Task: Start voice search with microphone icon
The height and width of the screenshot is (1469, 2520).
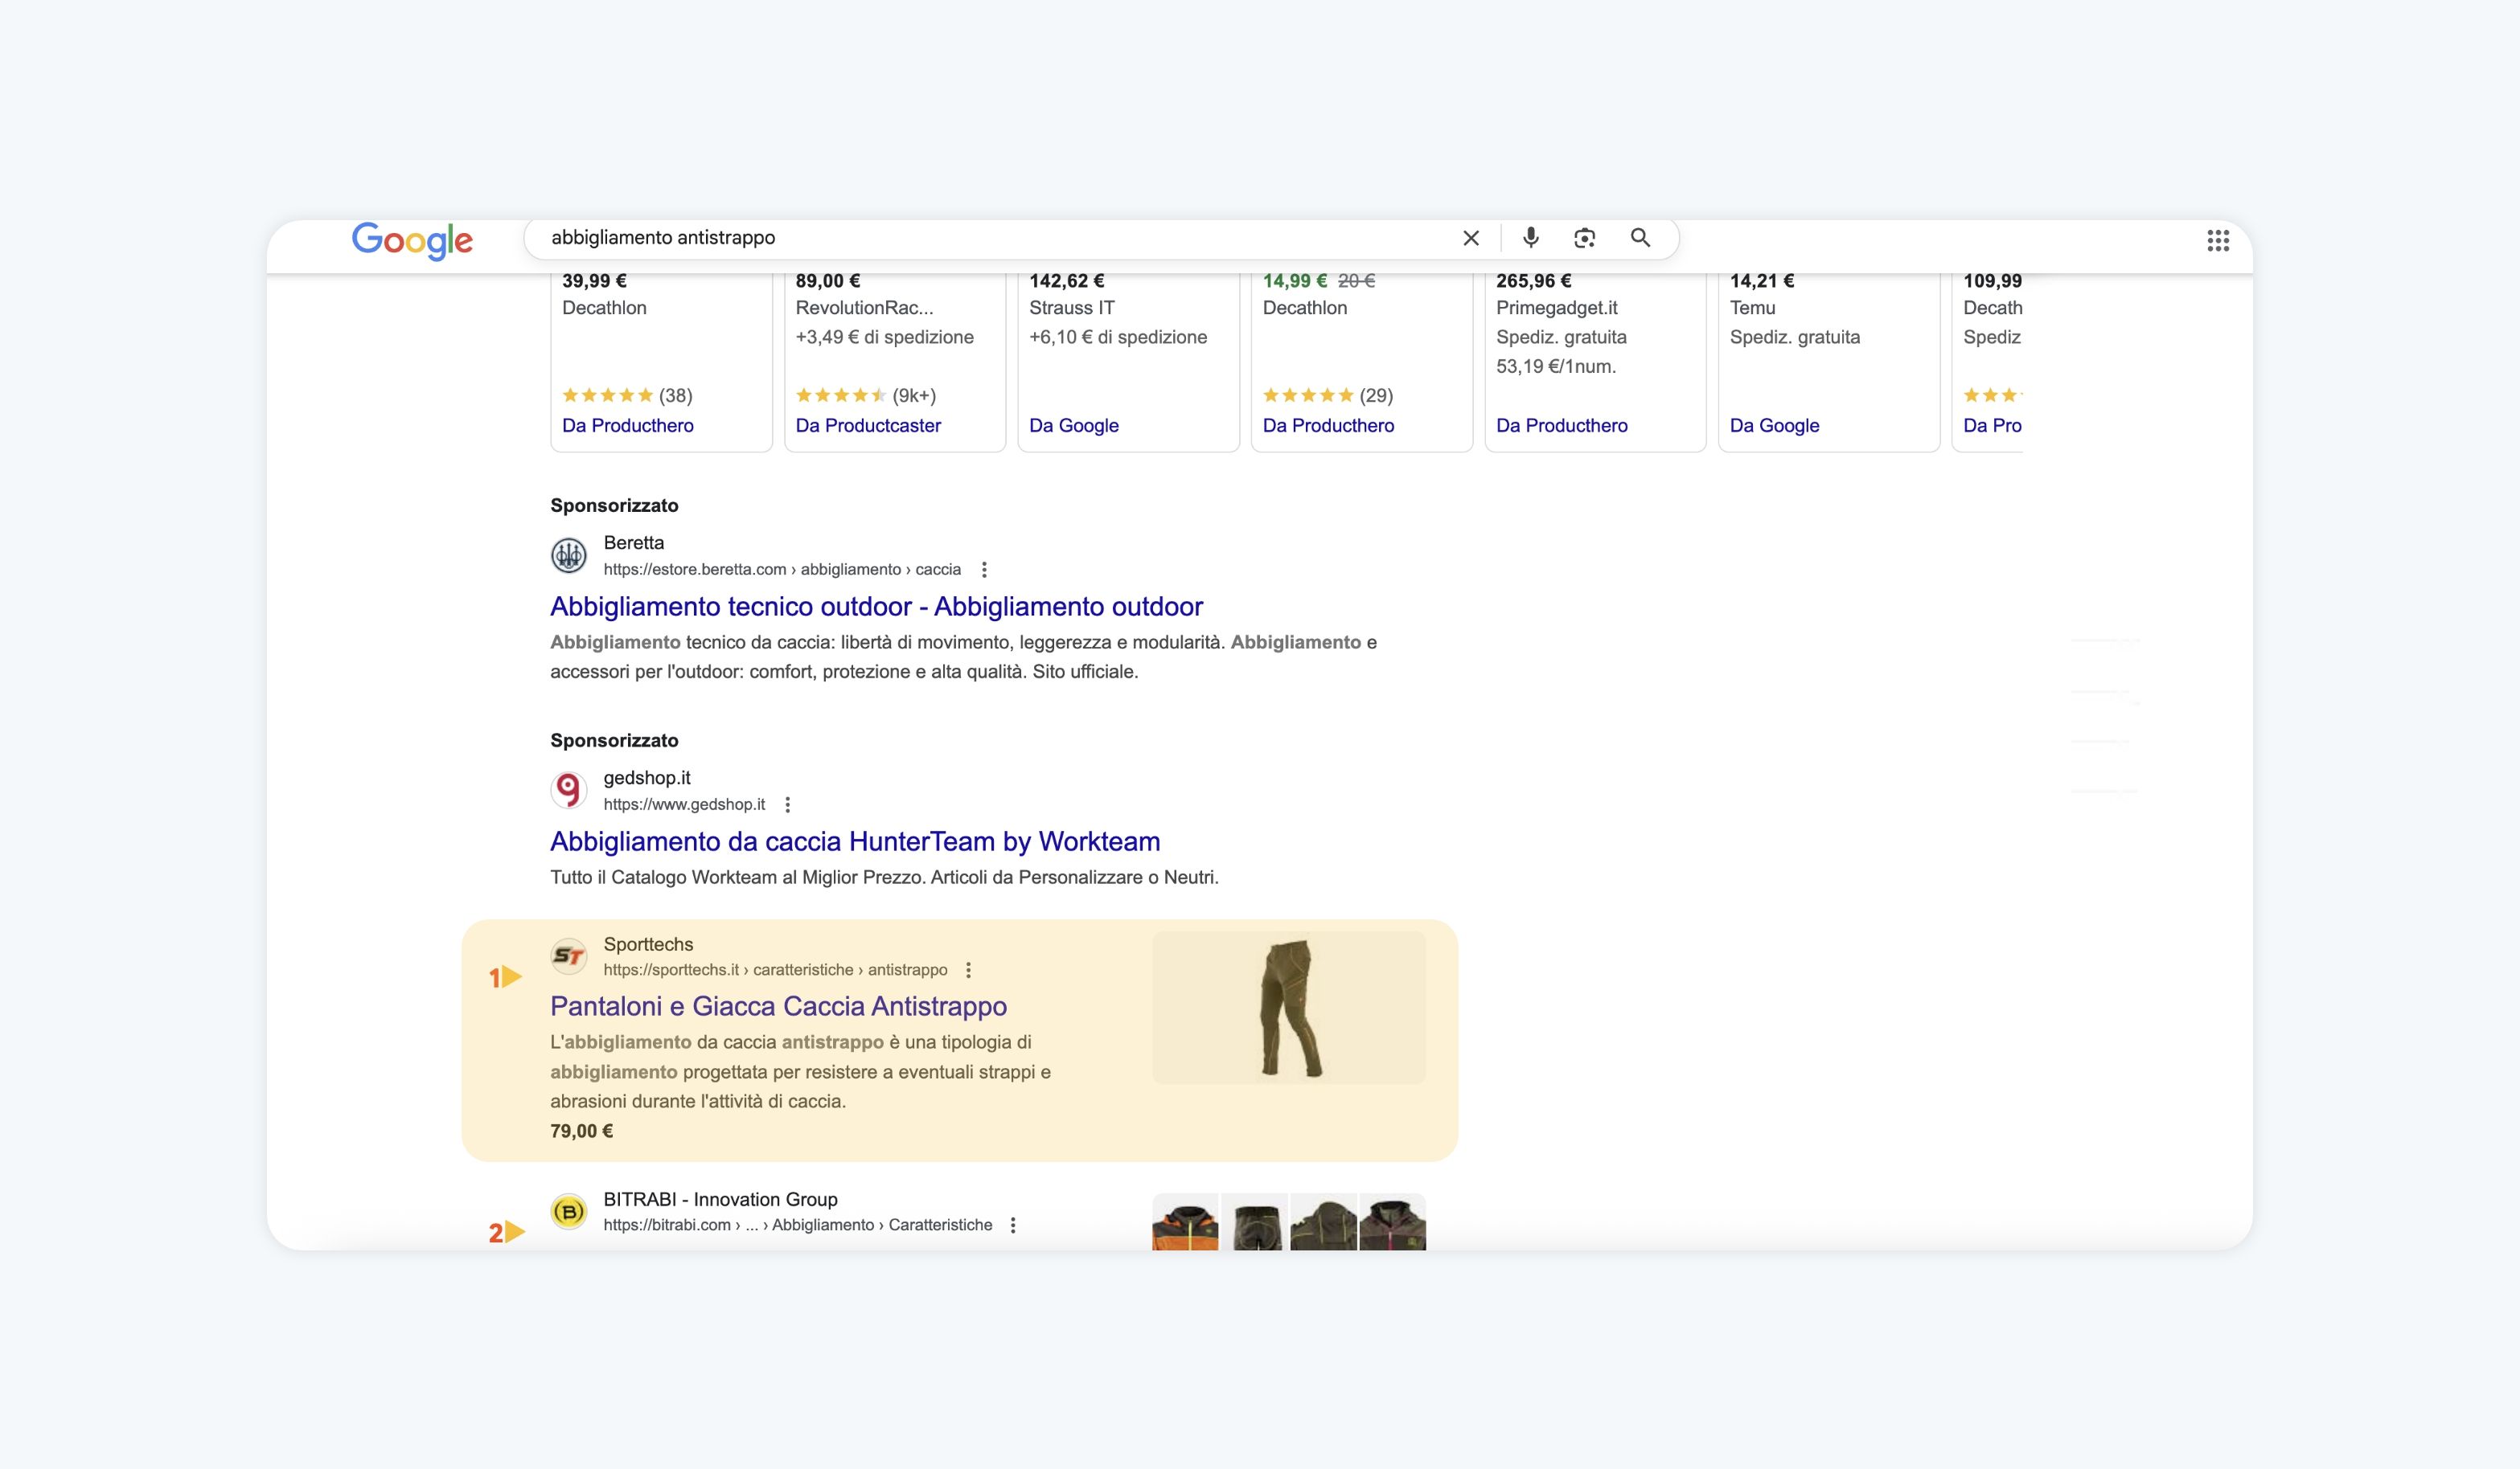Action: pyautogui.click(x=1530, y=238)
